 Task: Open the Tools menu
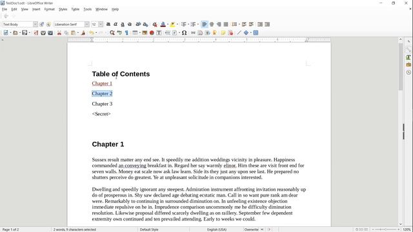88,9
